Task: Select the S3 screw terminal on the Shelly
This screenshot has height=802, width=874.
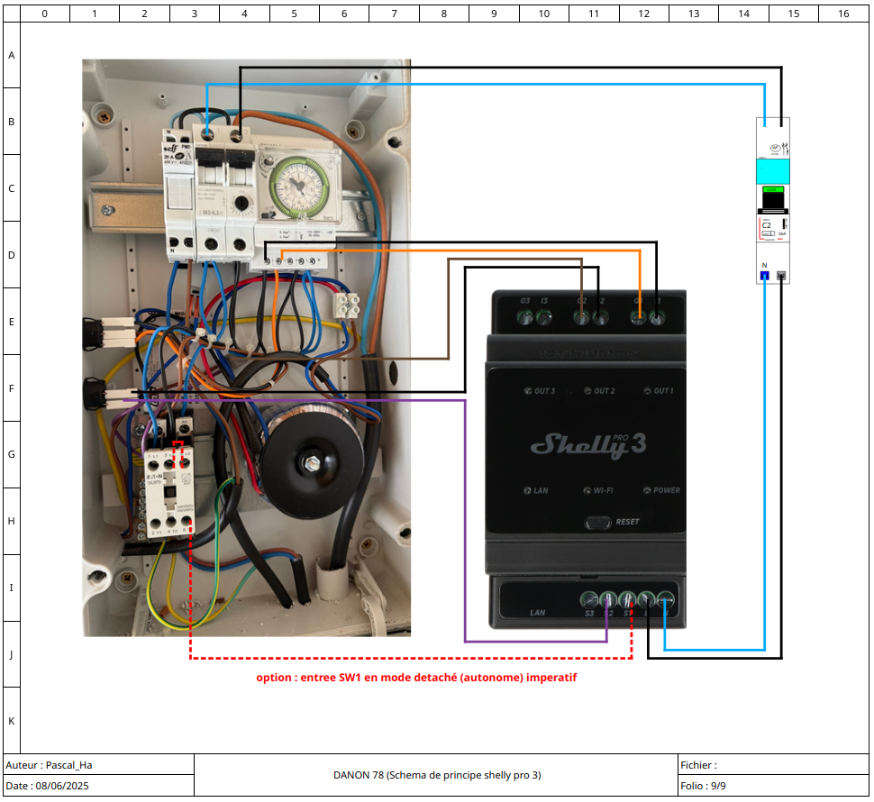Action: point(589,599)
